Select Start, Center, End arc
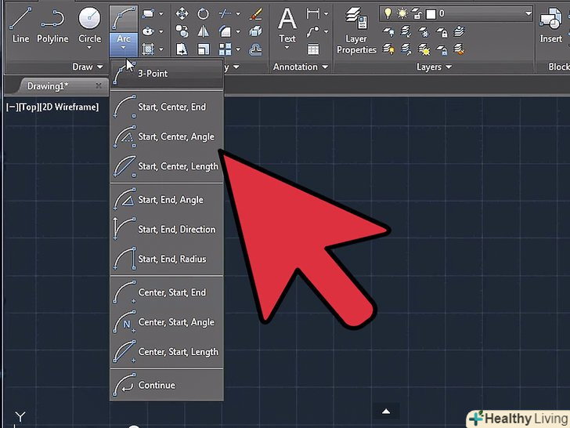Image resolution: width=570 pixels, height=428 pixels. click(x=167, y=107)
